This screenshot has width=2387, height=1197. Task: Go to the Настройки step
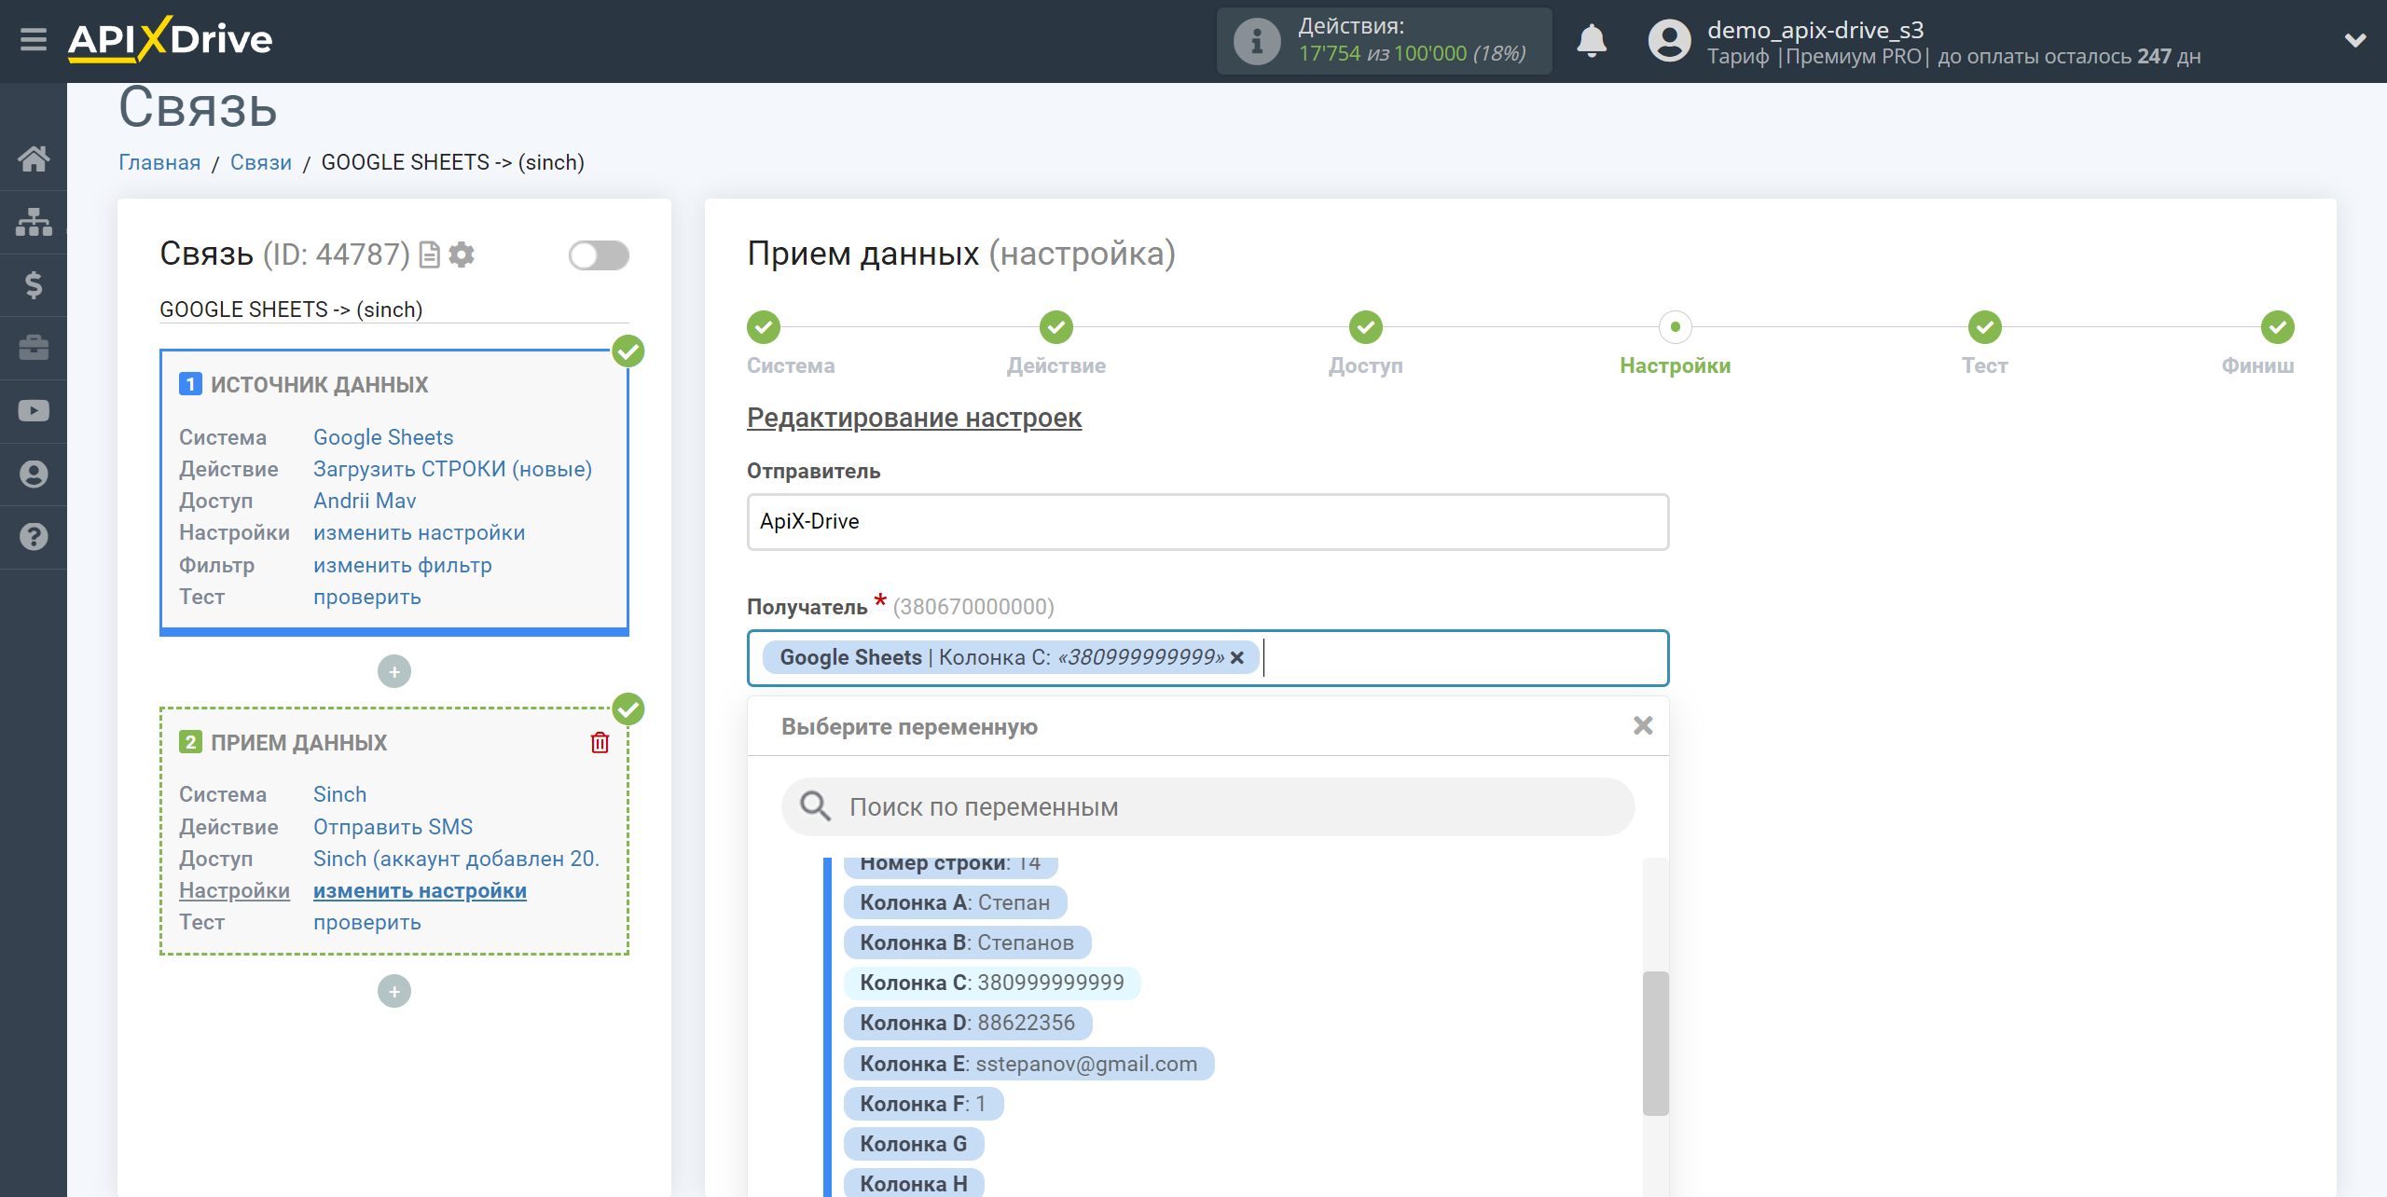[1676, 327]
